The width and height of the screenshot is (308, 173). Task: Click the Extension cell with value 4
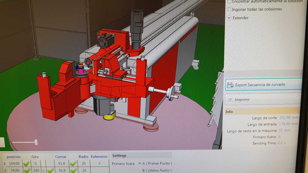(x=99, y=163)
